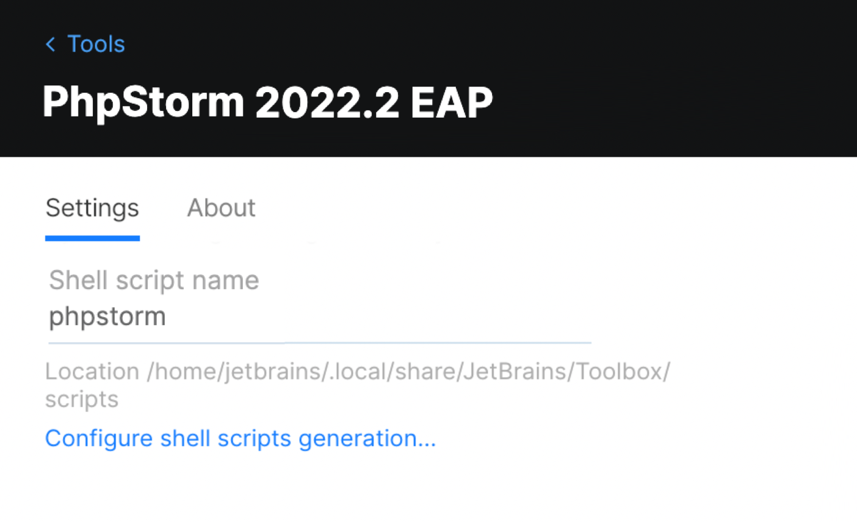Click the PhpStorm 2022.2 EAP title

pos(267,101)
